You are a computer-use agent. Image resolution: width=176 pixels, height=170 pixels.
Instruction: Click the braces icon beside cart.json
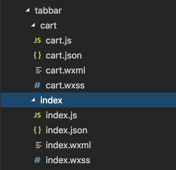tap(38, 55)
